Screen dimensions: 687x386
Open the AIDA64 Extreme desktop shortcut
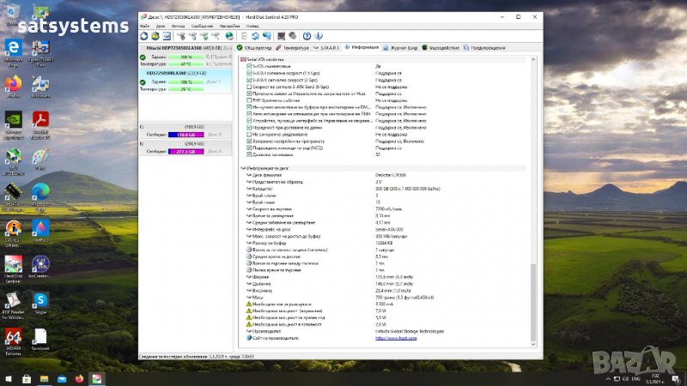tap(13, 336)
